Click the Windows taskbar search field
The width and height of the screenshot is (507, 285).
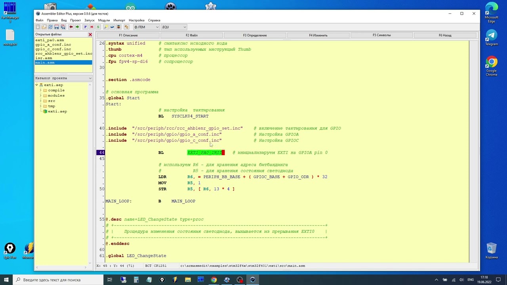pyautogui.click(x=58, y=280)
